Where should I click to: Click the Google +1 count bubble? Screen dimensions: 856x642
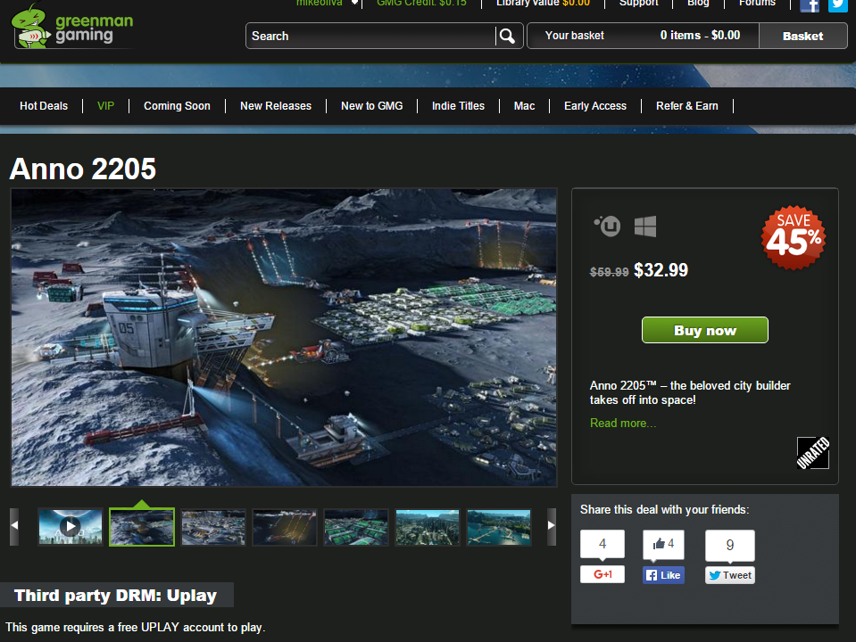(x=603, y=545)
